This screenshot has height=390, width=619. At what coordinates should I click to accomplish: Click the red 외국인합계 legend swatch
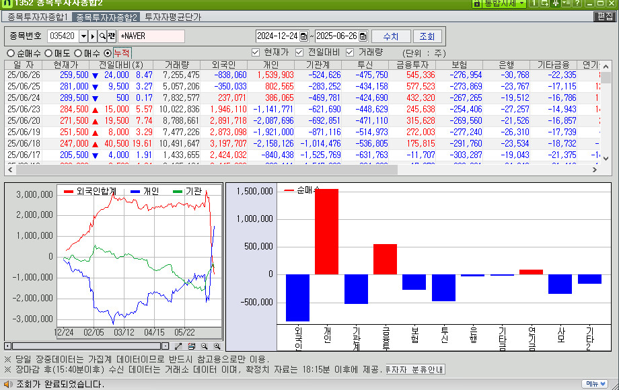[x=69, y=192]
